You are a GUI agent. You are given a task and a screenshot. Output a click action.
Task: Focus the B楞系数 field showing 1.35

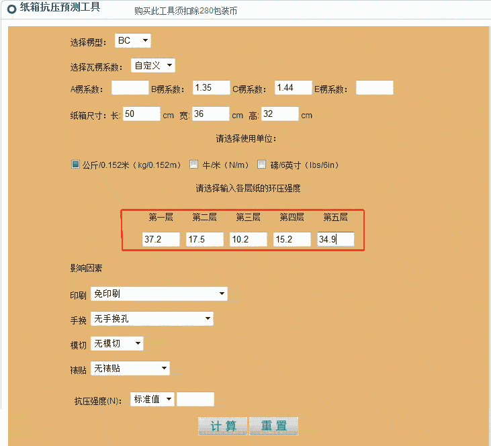point(211,88)
